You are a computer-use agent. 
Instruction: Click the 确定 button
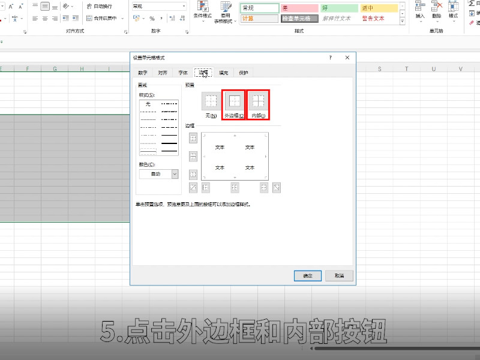point(308,276)
